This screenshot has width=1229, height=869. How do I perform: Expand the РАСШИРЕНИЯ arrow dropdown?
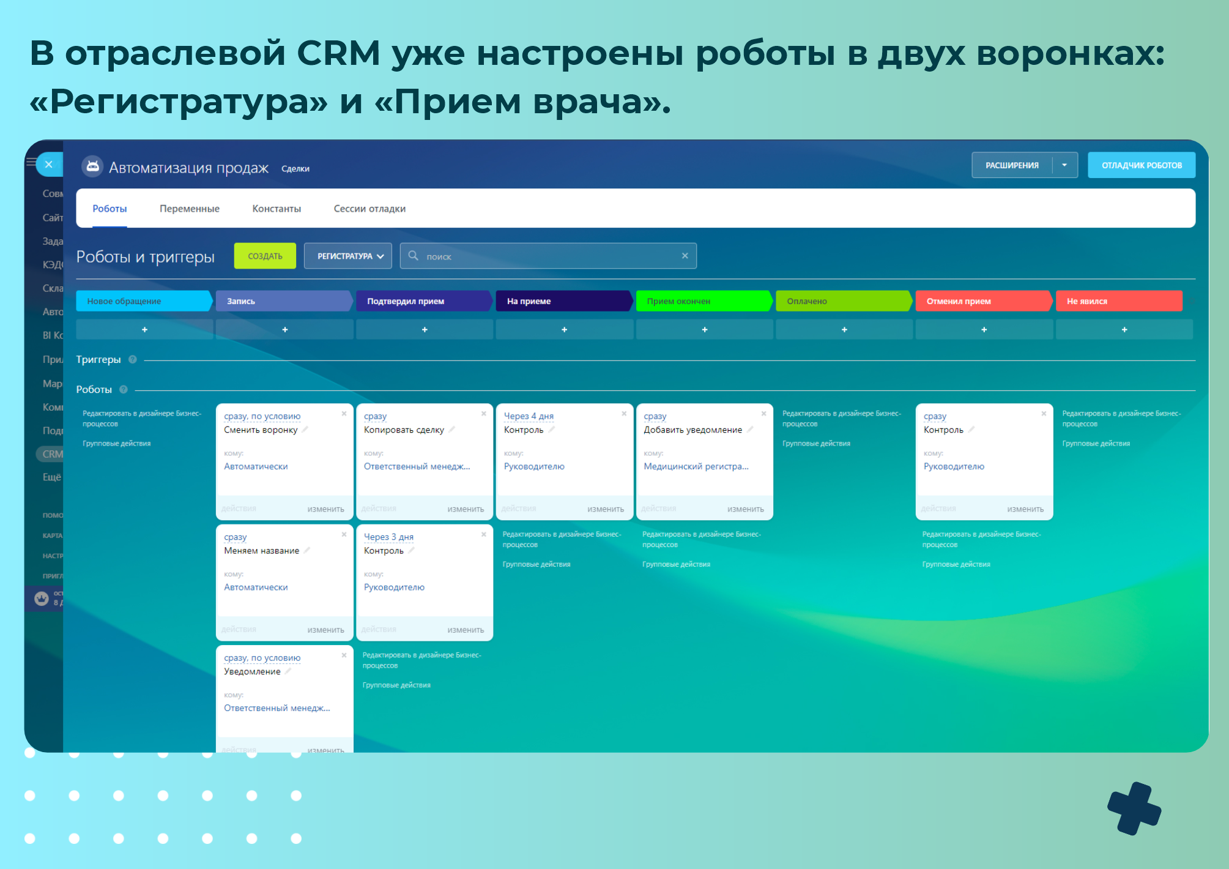(x=1064, y=165)
